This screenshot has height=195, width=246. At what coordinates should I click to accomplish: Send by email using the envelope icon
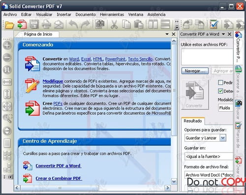59,24
